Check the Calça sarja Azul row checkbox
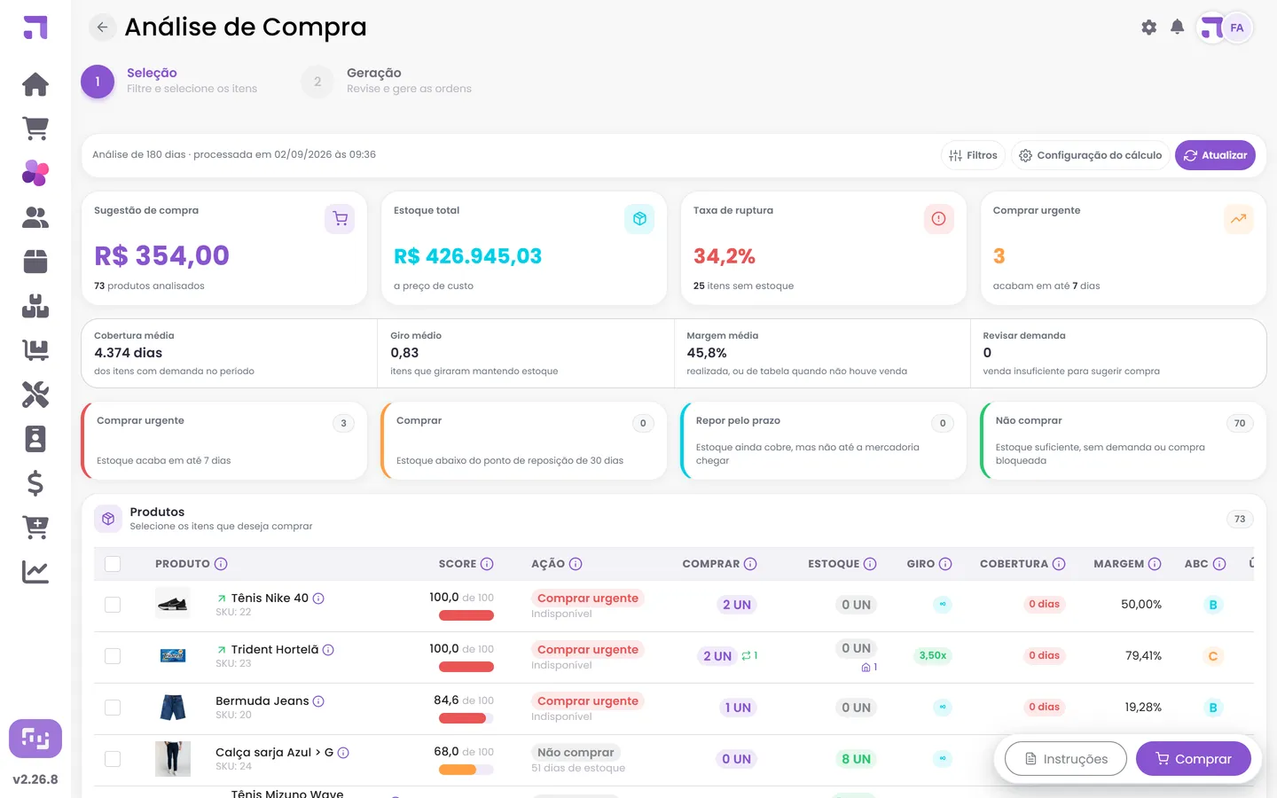This screenshot has width=1277, height=798. coord(113,759)
